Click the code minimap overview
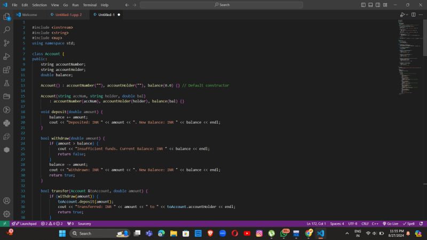 [410, 53]
